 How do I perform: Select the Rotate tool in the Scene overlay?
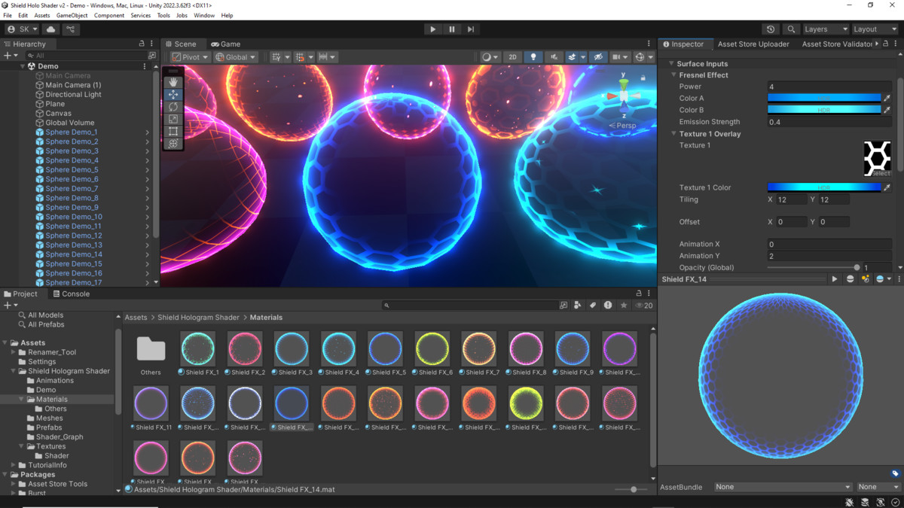[173, 106]
